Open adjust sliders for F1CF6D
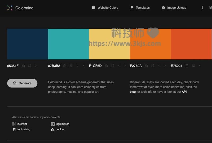 click(113, 66)
